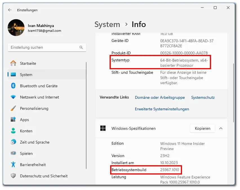This screenshot has height=190, width=240.
Task: Open Datenschutz und Sicherheit settings
Action: coord(47,176)
